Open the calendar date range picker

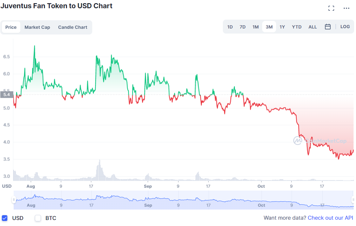[328, 27]
